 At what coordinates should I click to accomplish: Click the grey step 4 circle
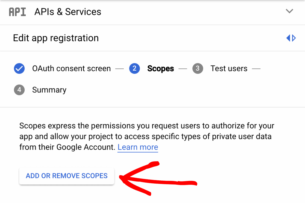19,90
